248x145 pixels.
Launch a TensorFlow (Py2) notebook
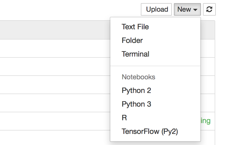coord(150,131)
